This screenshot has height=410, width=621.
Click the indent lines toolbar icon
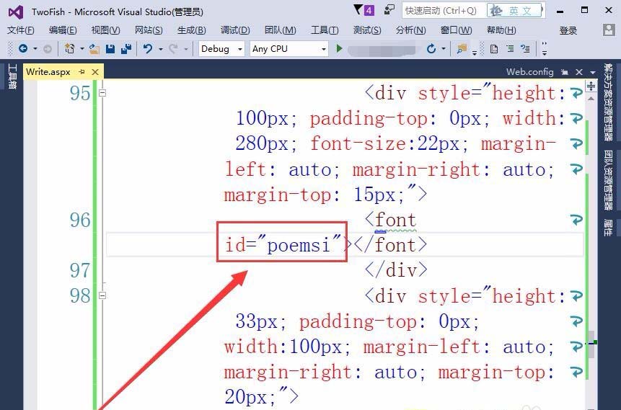pos(510,49)
